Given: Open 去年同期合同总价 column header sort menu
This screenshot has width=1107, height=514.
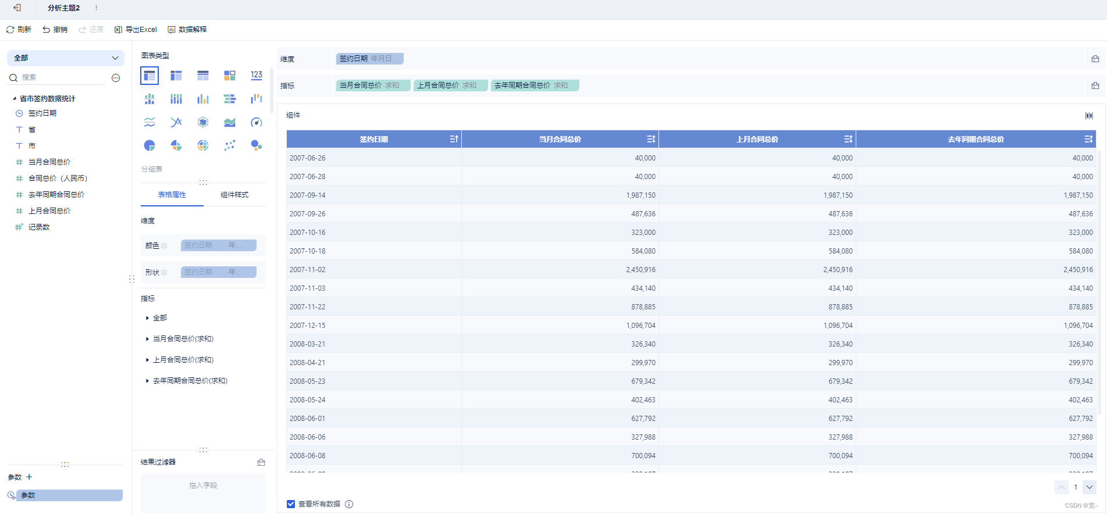Looking at the screenshot, I should click(x=1088, y=139).
